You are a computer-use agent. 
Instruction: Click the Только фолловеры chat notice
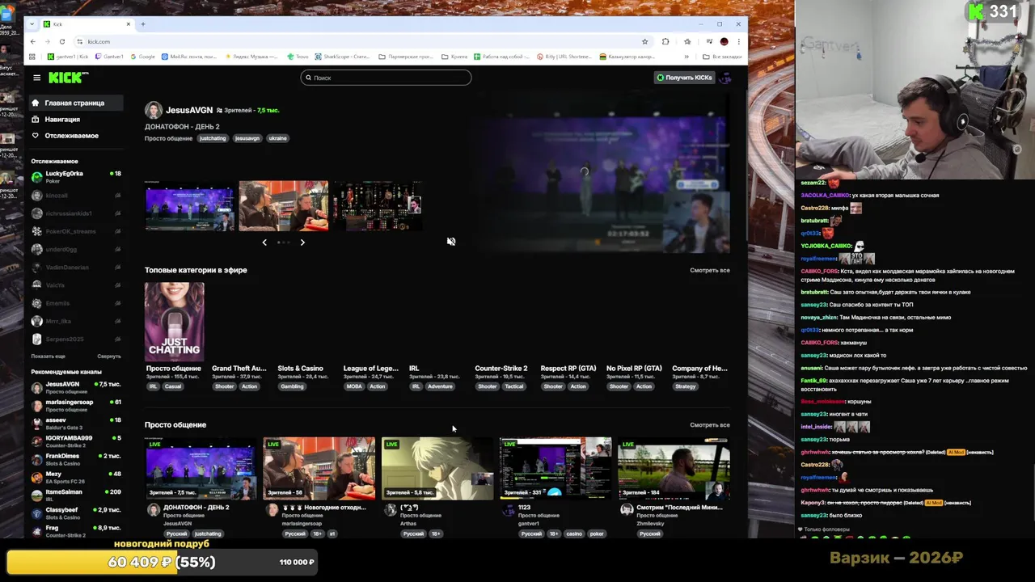[x=824, y=529]
